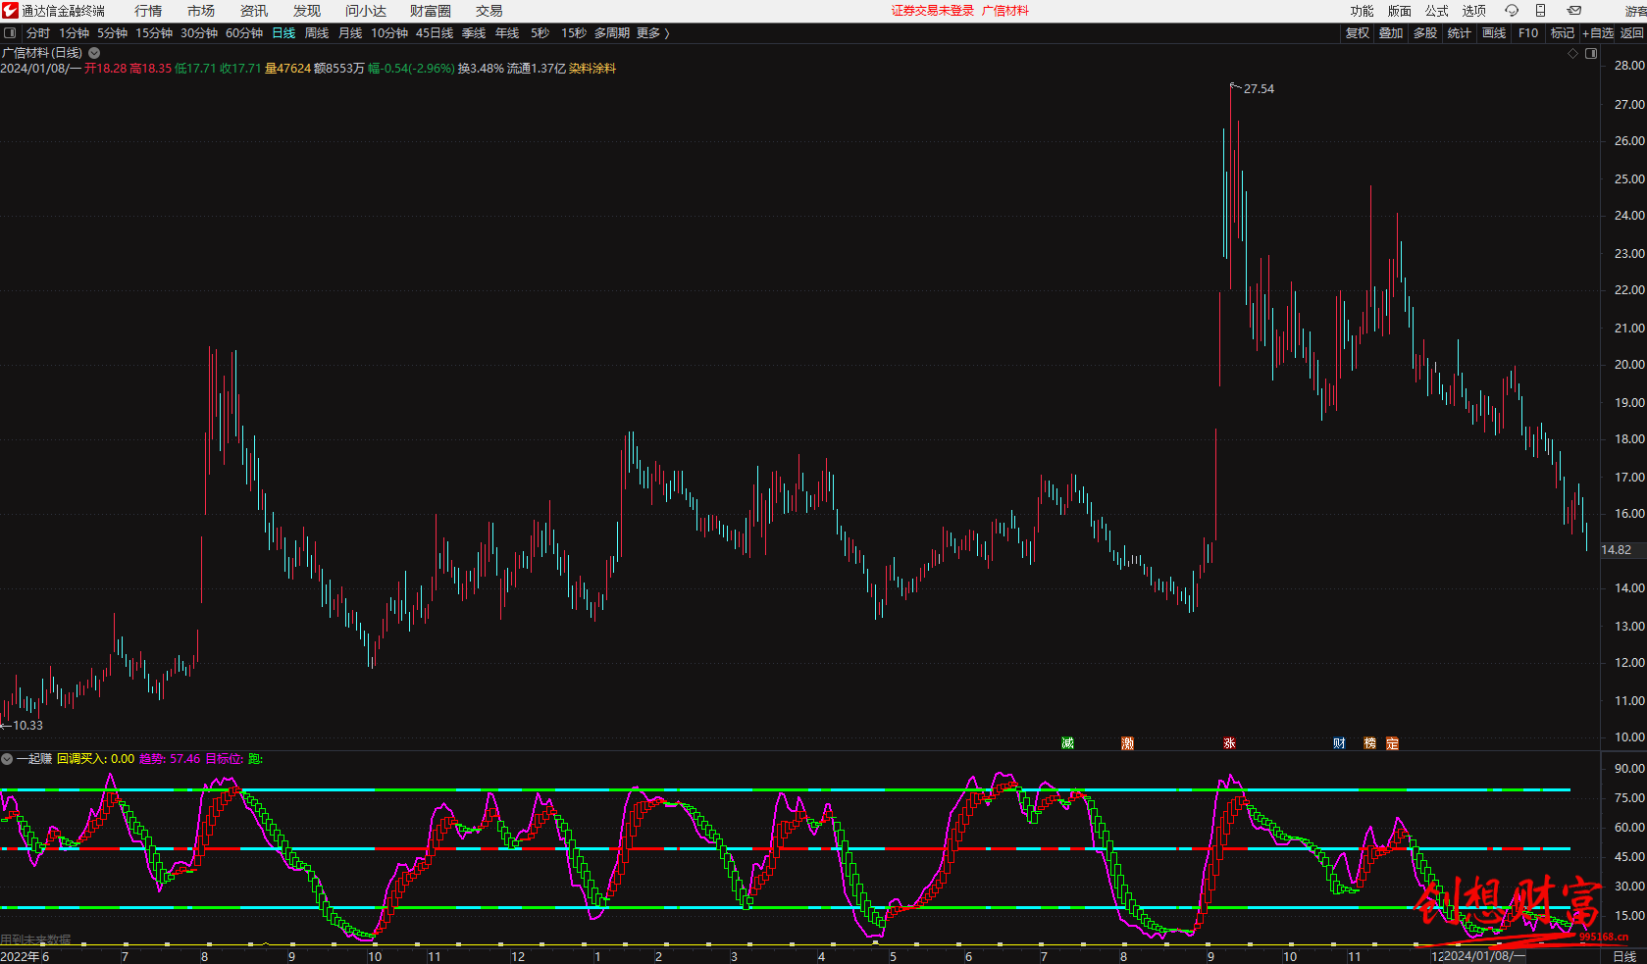This screenshot has width=1647, height=964.
Task: Switch to 10分钟 period
Action: [x=389, y=33]
